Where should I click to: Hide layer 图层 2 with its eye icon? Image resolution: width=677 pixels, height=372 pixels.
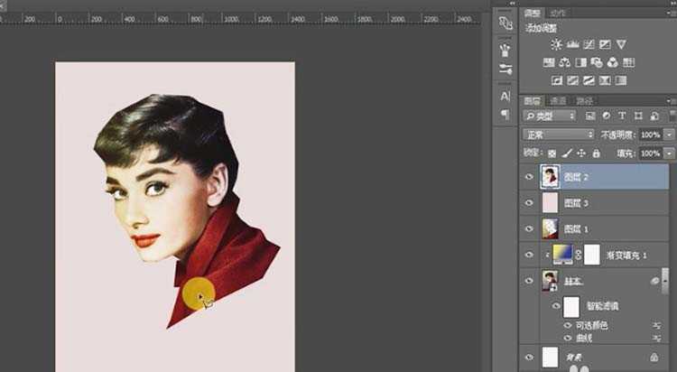click(x=530, y=178)
